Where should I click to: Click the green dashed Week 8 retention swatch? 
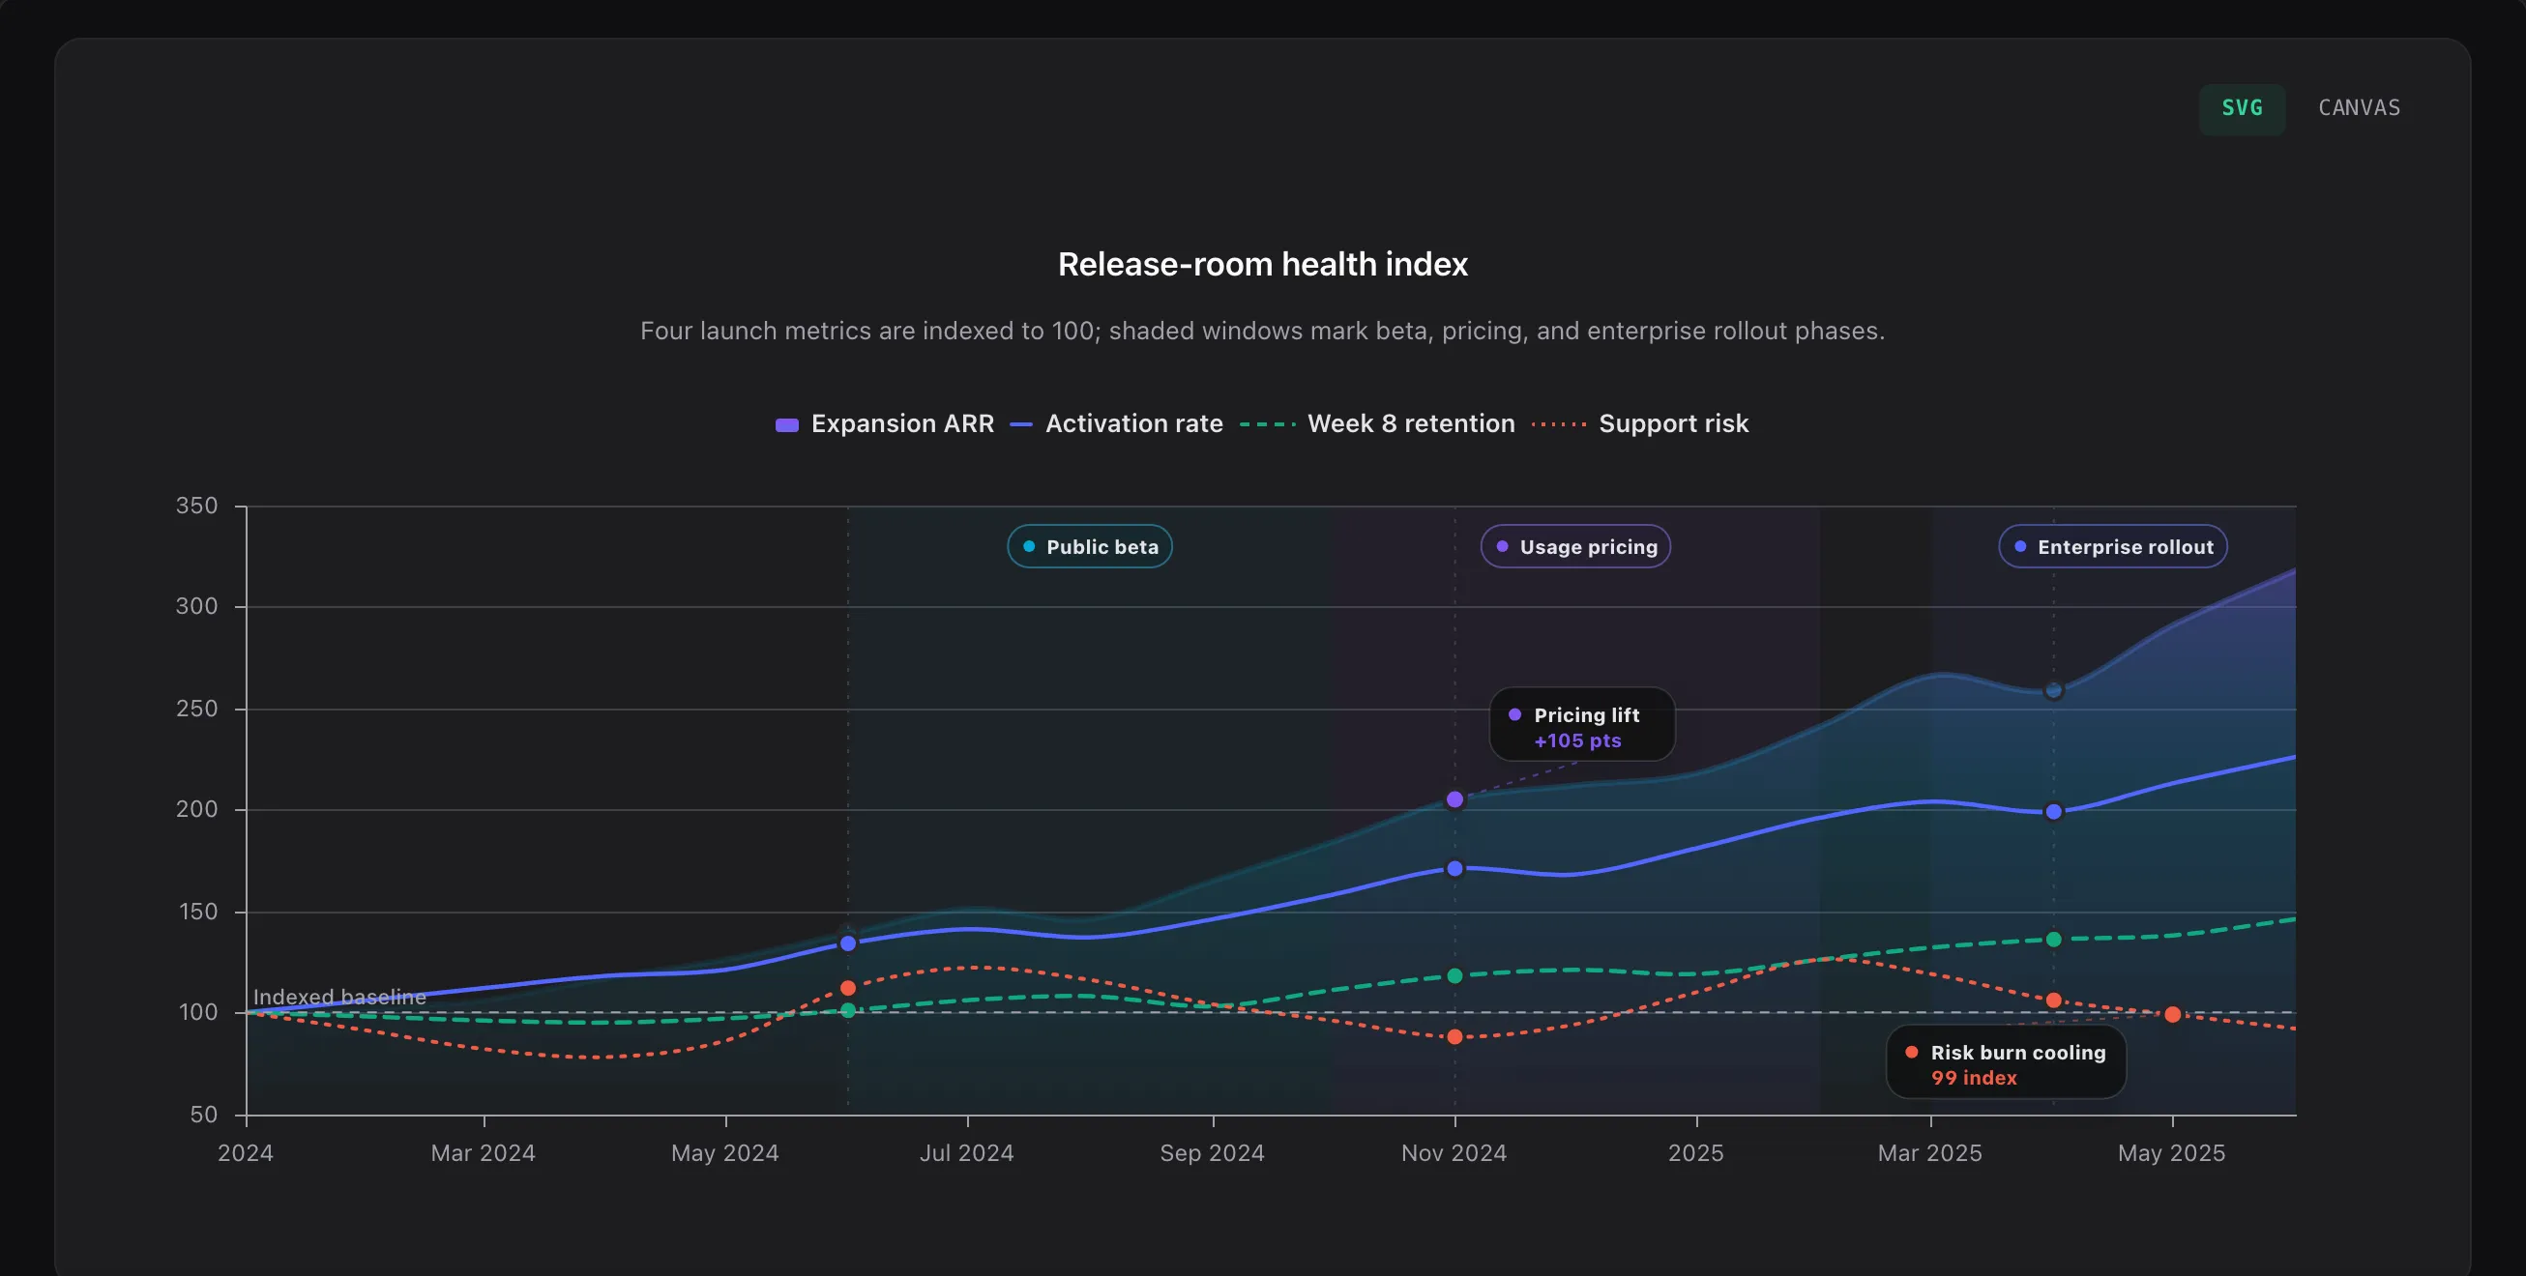coord(1267,425)
